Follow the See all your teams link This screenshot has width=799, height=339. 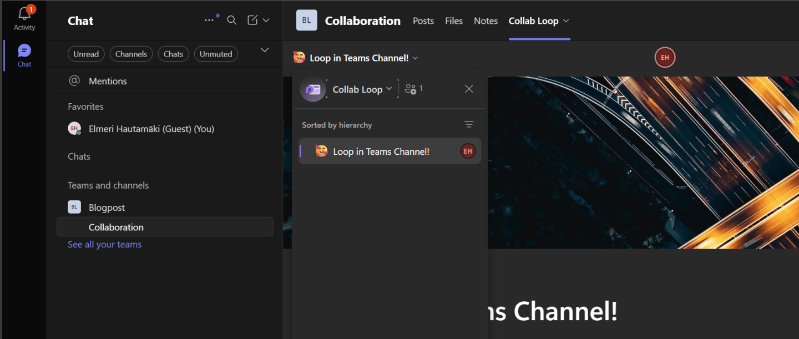click(x=104, y=245)
